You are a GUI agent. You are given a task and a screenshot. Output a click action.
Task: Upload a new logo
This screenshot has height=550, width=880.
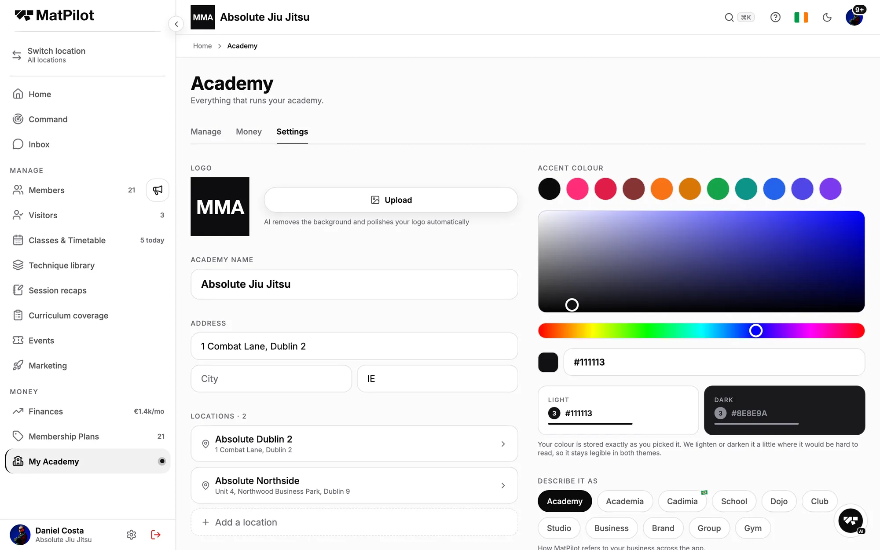pyautogui.click(x=391, y=200)
